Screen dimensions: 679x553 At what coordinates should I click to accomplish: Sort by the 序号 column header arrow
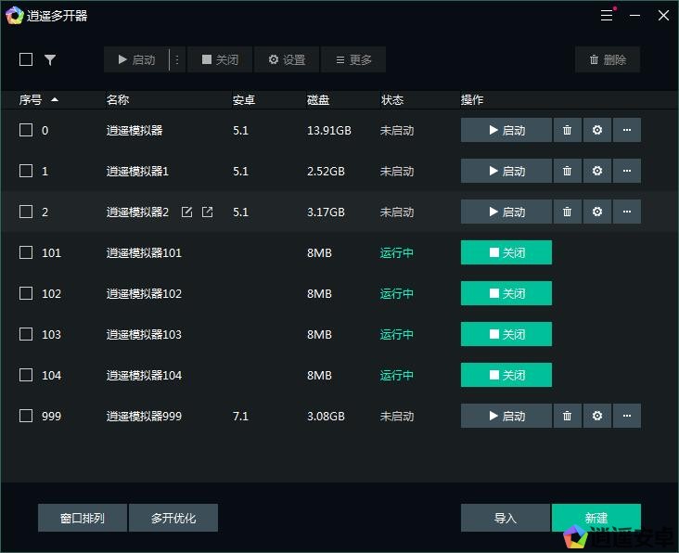[x=55, y=99]
